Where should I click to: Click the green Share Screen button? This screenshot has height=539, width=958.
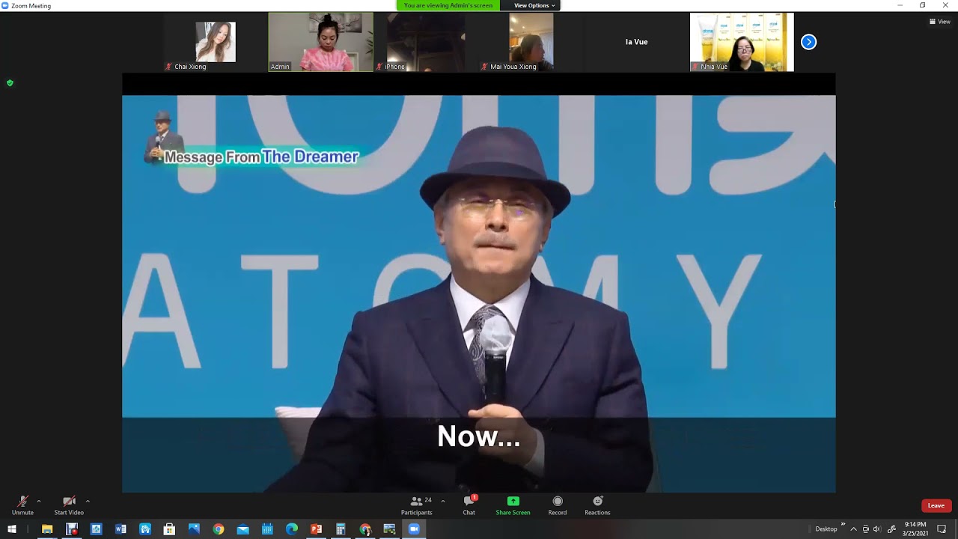(513, 505)
